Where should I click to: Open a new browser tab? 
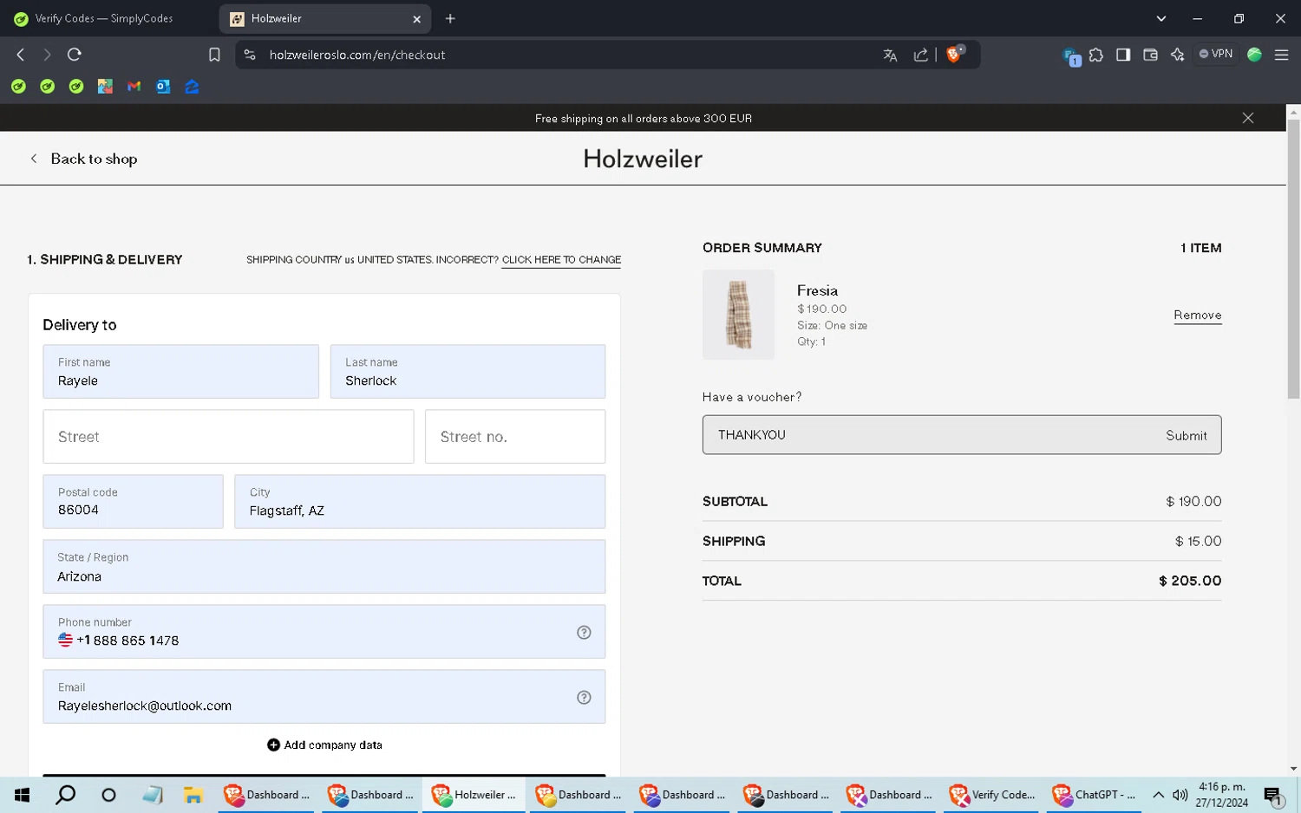[x=450, y=18]
